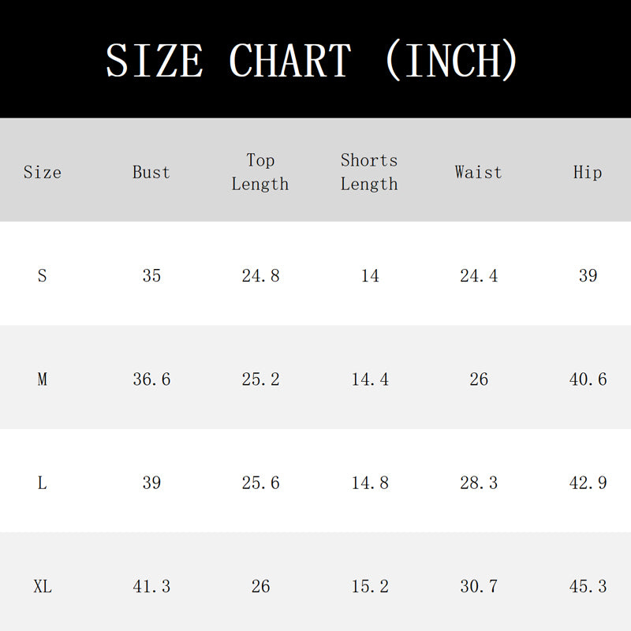Click shorts length value 14.8
631x631 pixels.
point(370,483)
